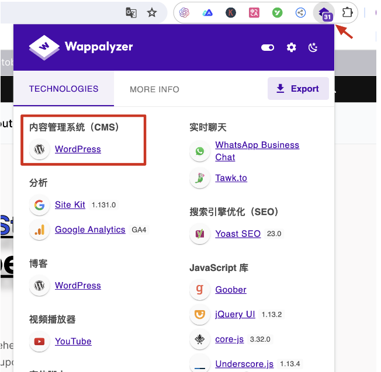Click the Google Analytics bar chart icon
The image size is (381, 372).
pyautogui.click(x=39, y=230)
